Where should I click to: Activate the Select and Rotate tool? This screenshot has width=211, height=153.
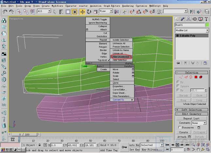(x=89, y=12)
